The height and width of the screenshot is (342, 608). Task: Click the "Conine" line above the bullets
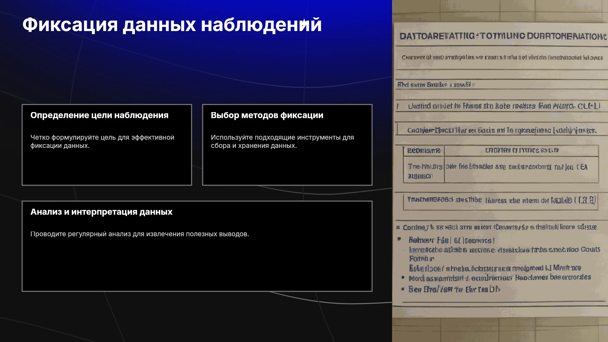[x=500, y=227]
